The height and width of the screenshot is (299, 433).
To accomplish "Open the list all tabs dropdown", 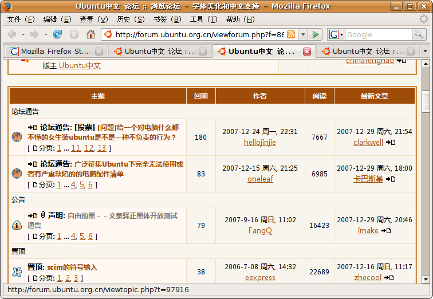I will 425,52.
